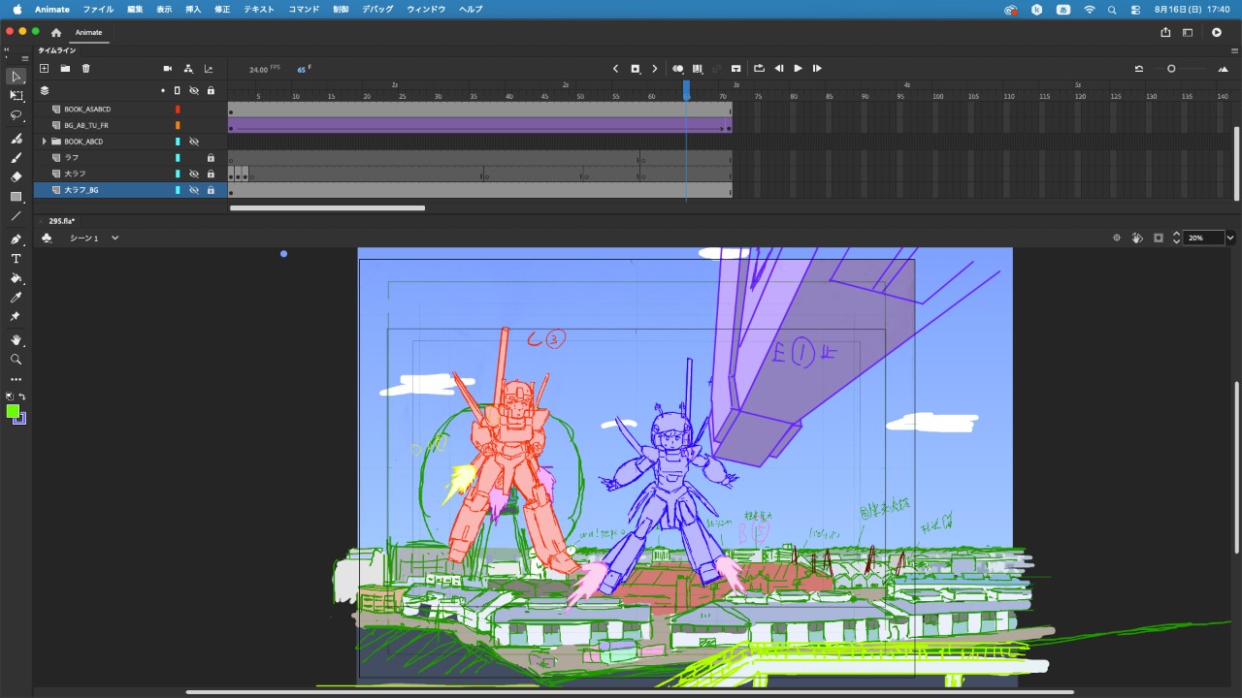Toggle onion skin in timeline

[x=678, y=69]
